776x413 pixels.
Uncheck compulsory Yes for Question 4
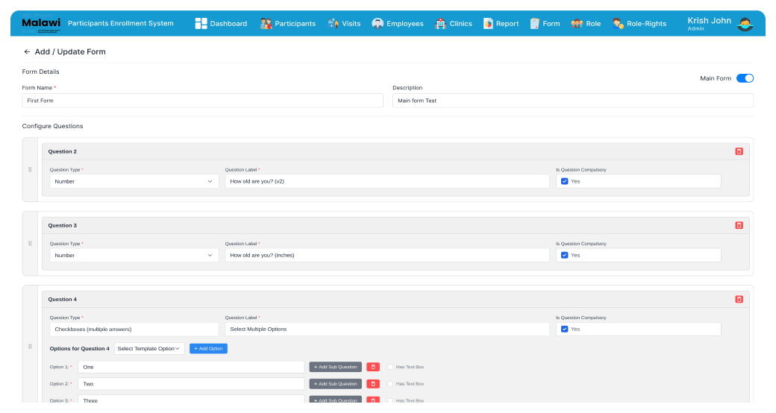(564, 329)
